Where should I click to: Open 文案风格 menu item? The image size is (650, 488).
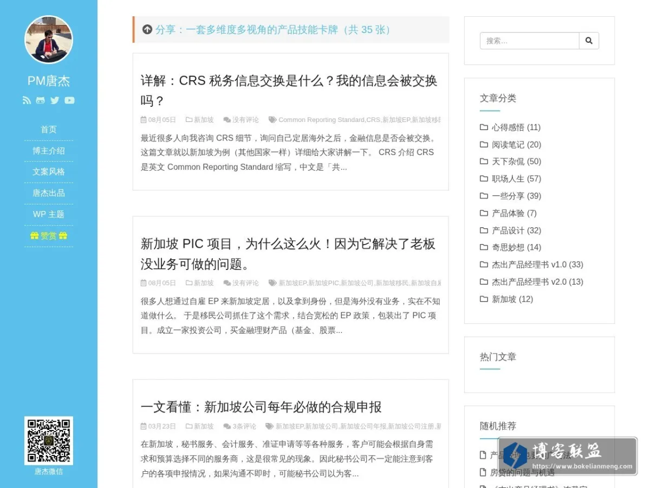point(49,172)
